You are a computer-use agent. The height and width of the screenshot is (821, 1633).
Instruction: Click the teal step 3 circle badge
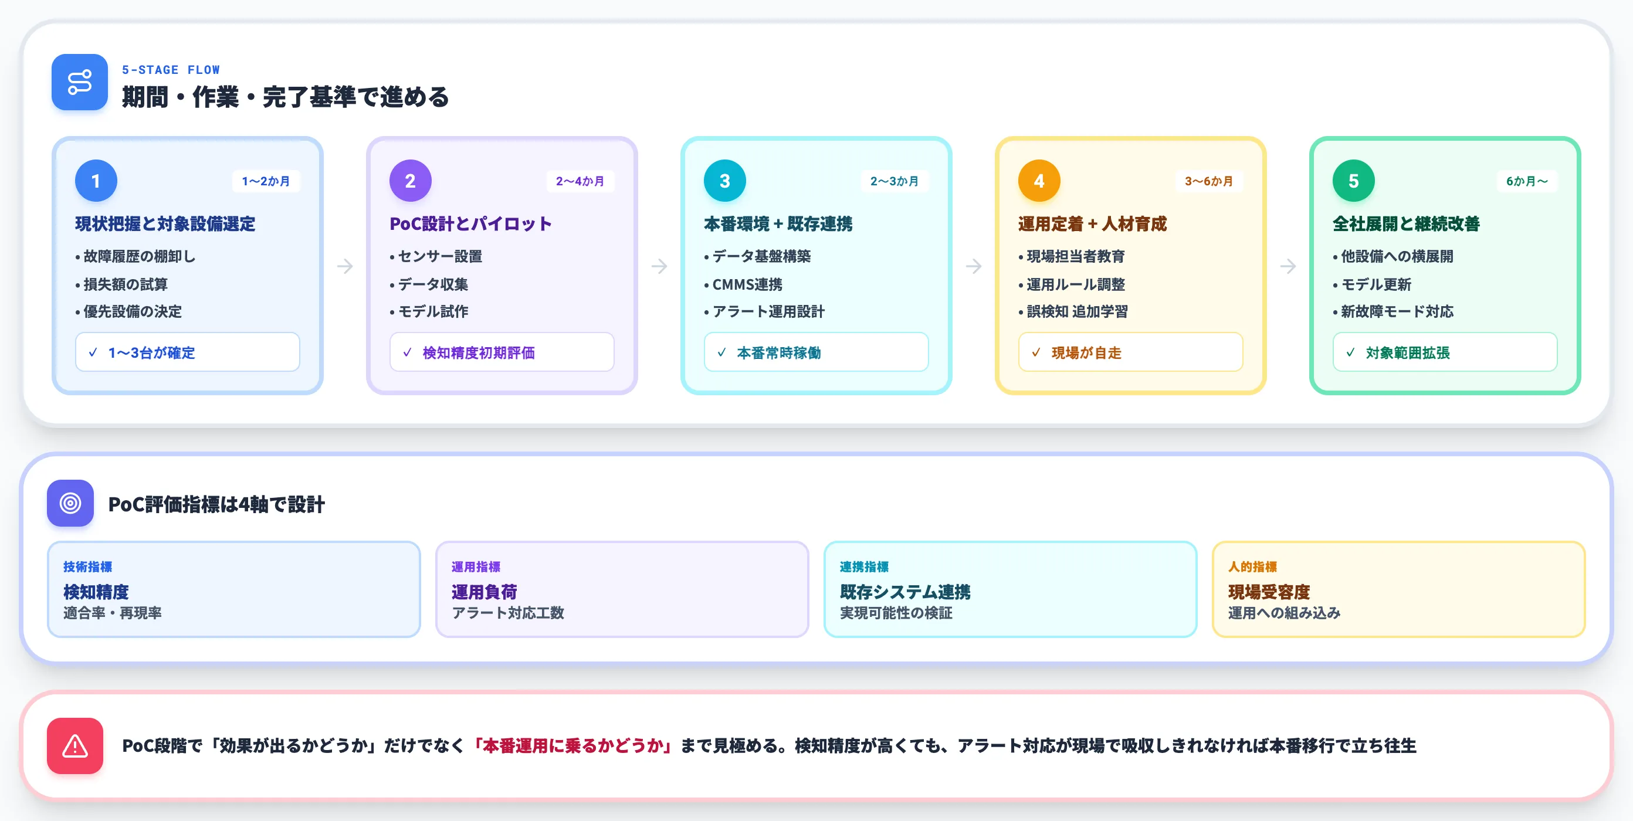(x=724, y=181)
